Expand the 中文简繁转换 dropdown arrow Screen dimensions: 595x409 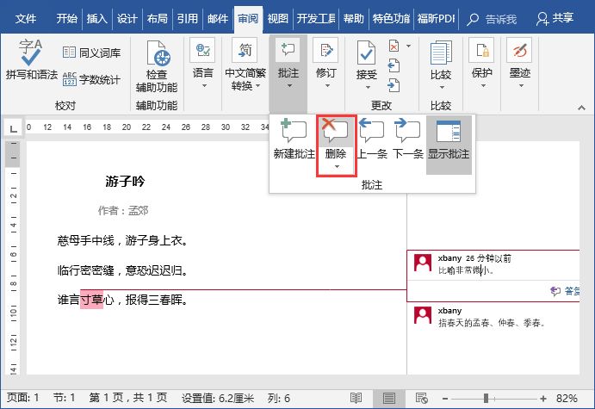(258, 86)
